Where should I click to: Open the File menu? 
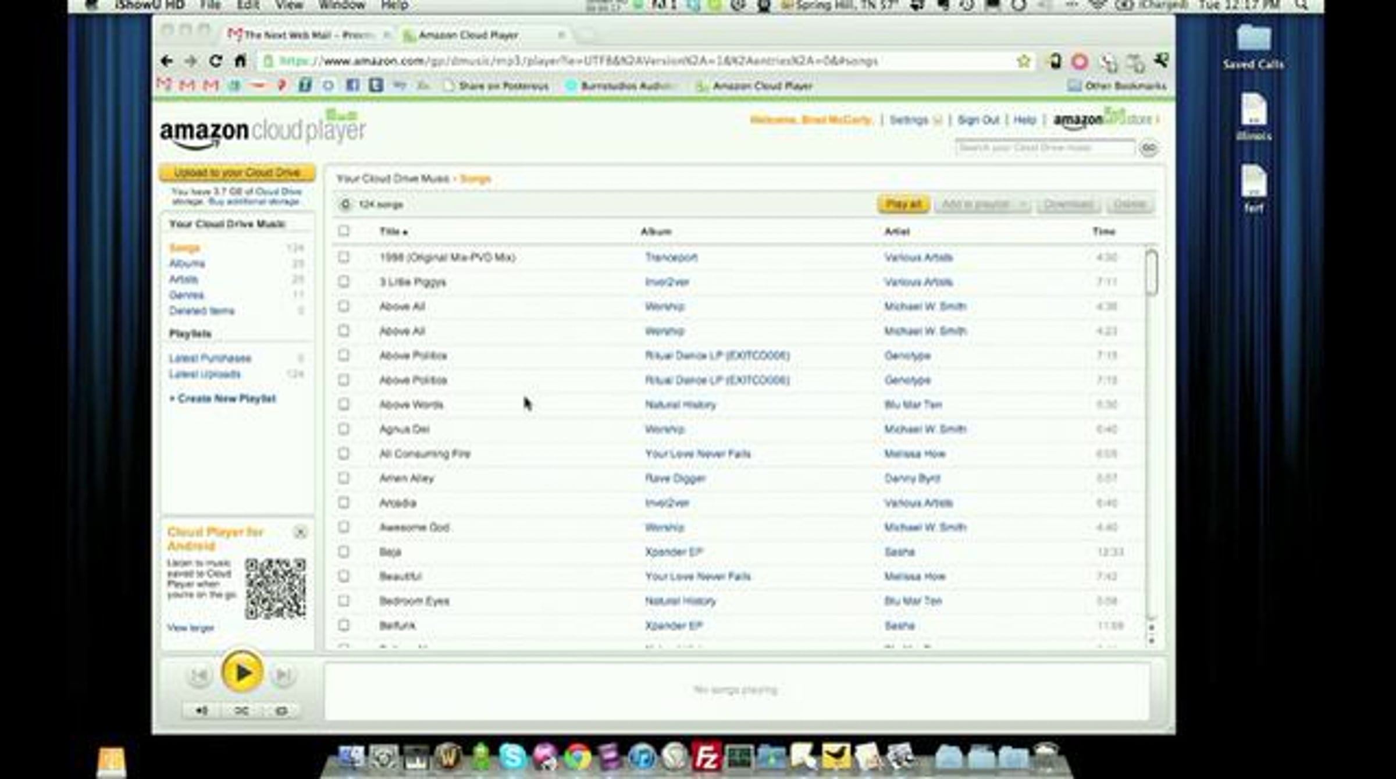(210, 5)
